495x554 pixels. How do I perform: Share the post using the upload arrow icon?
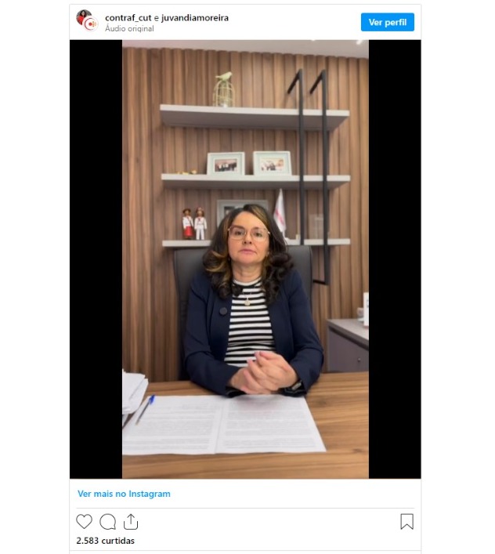point(131,522)
